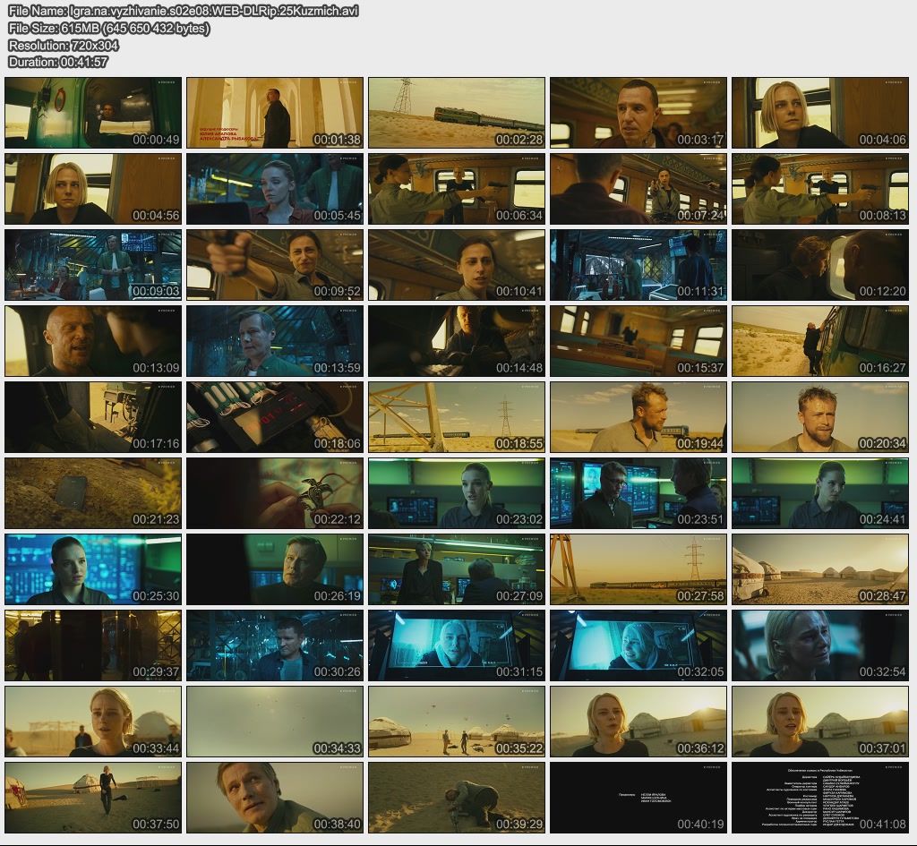Click the thumbnail marked 00:19:44

[x=638, y=417]
